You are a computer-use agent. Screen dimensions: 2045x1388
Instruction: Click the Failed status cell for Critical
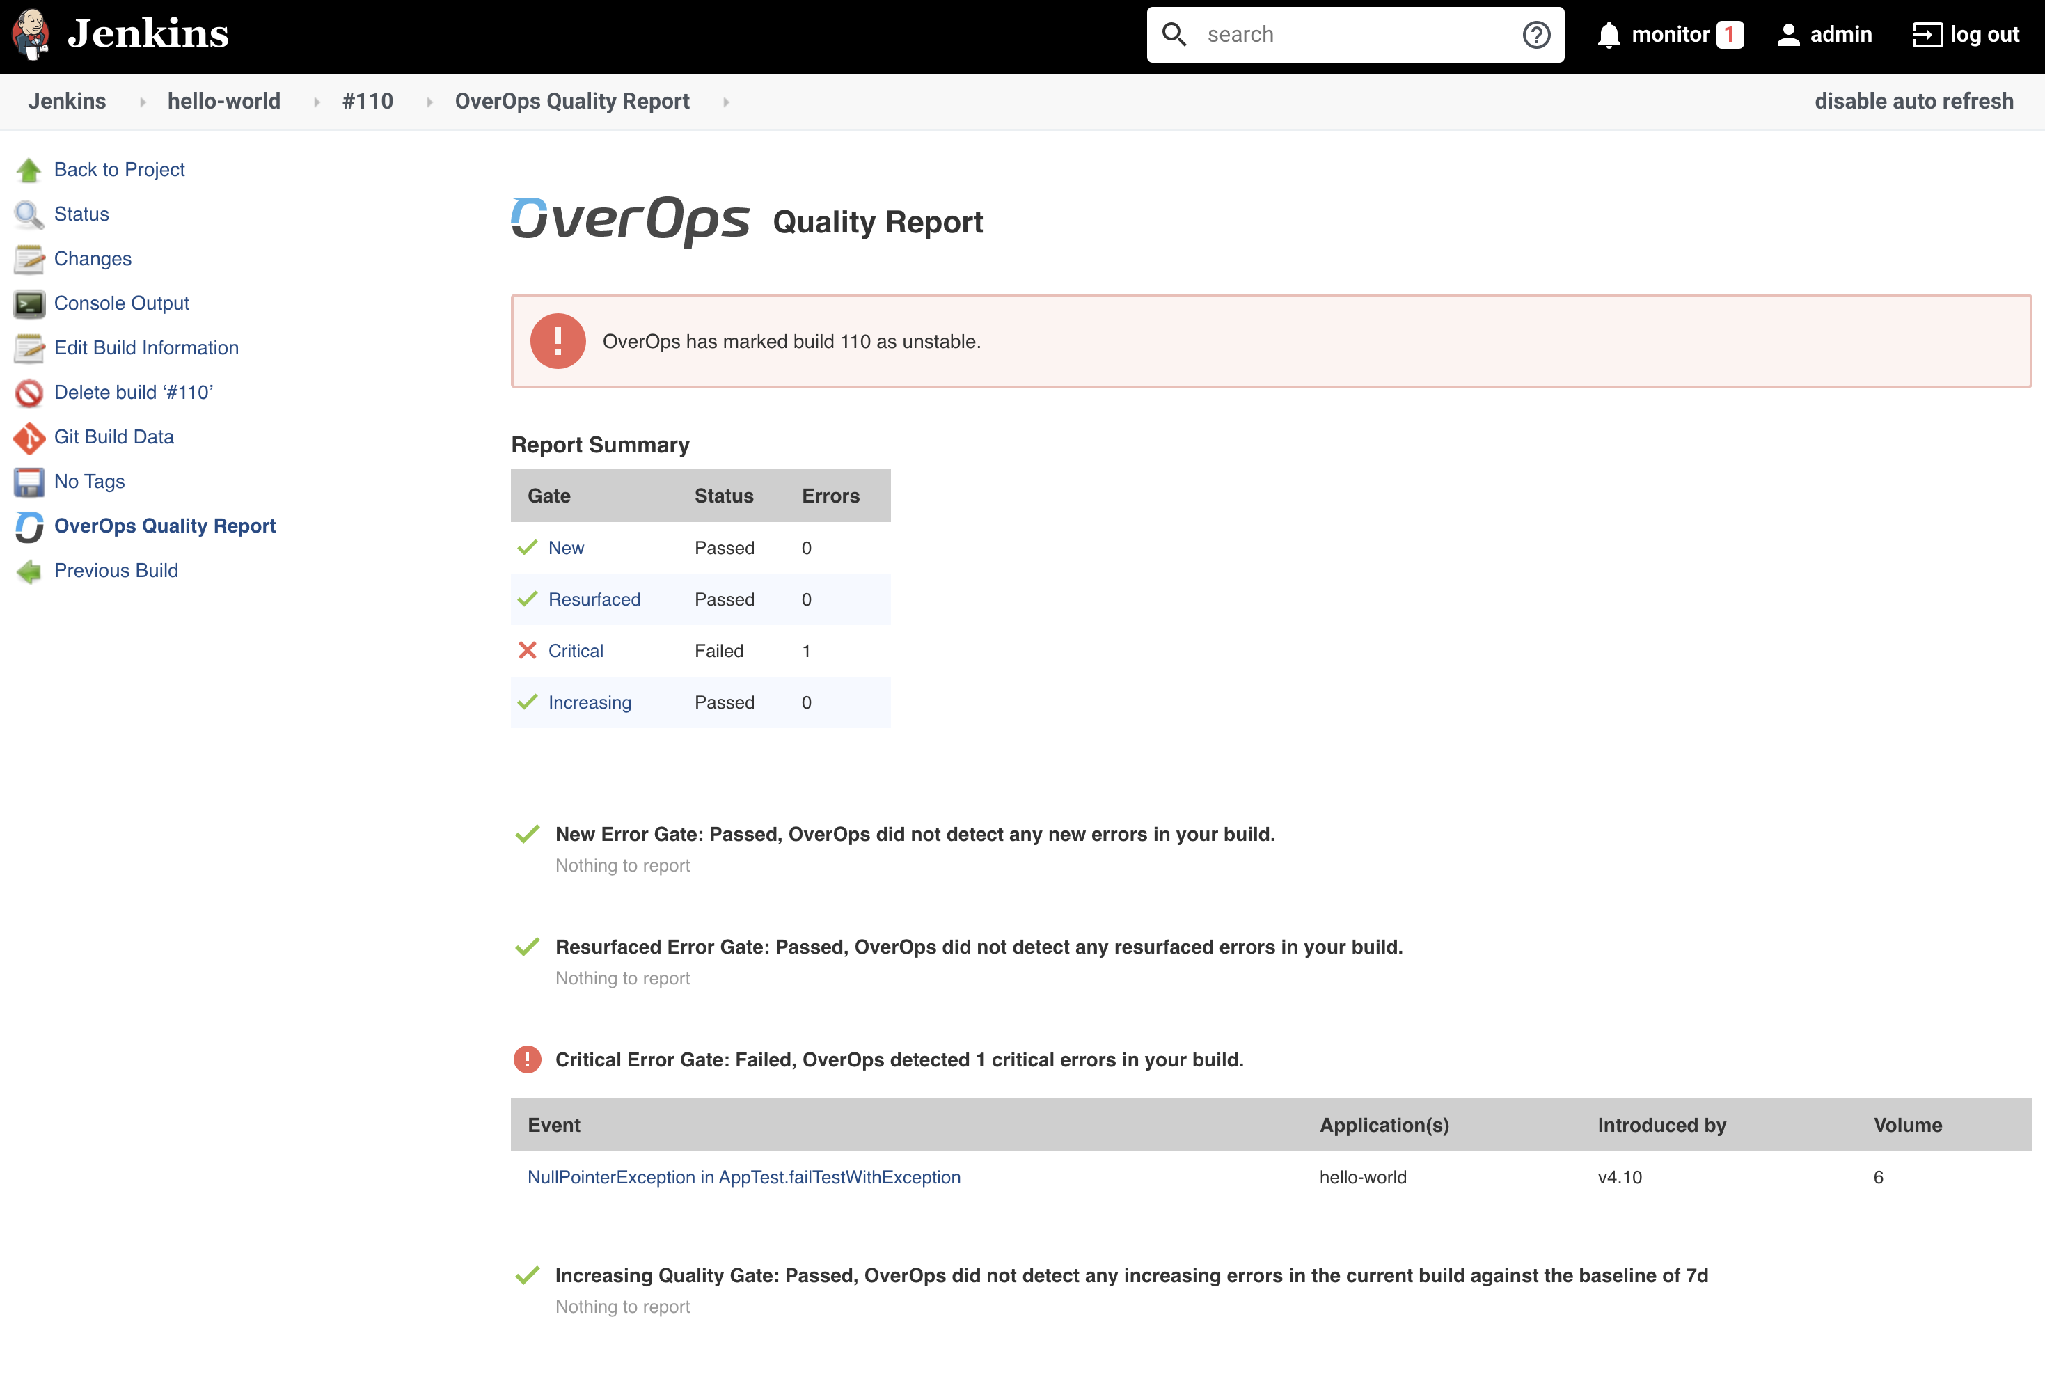point(719,650)
